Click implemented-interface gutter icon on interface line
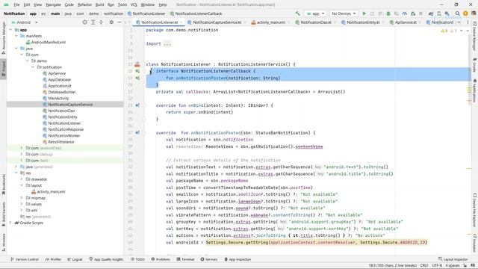 coord(137,71)
